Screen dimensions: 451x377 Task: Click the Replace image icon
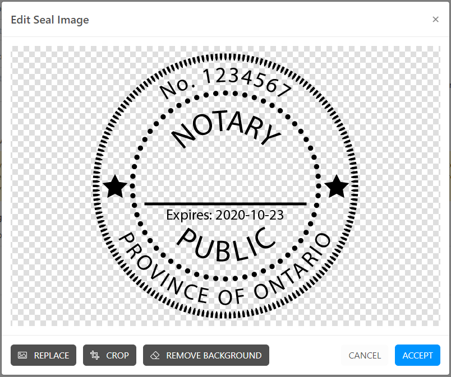(x=22, y=355)
